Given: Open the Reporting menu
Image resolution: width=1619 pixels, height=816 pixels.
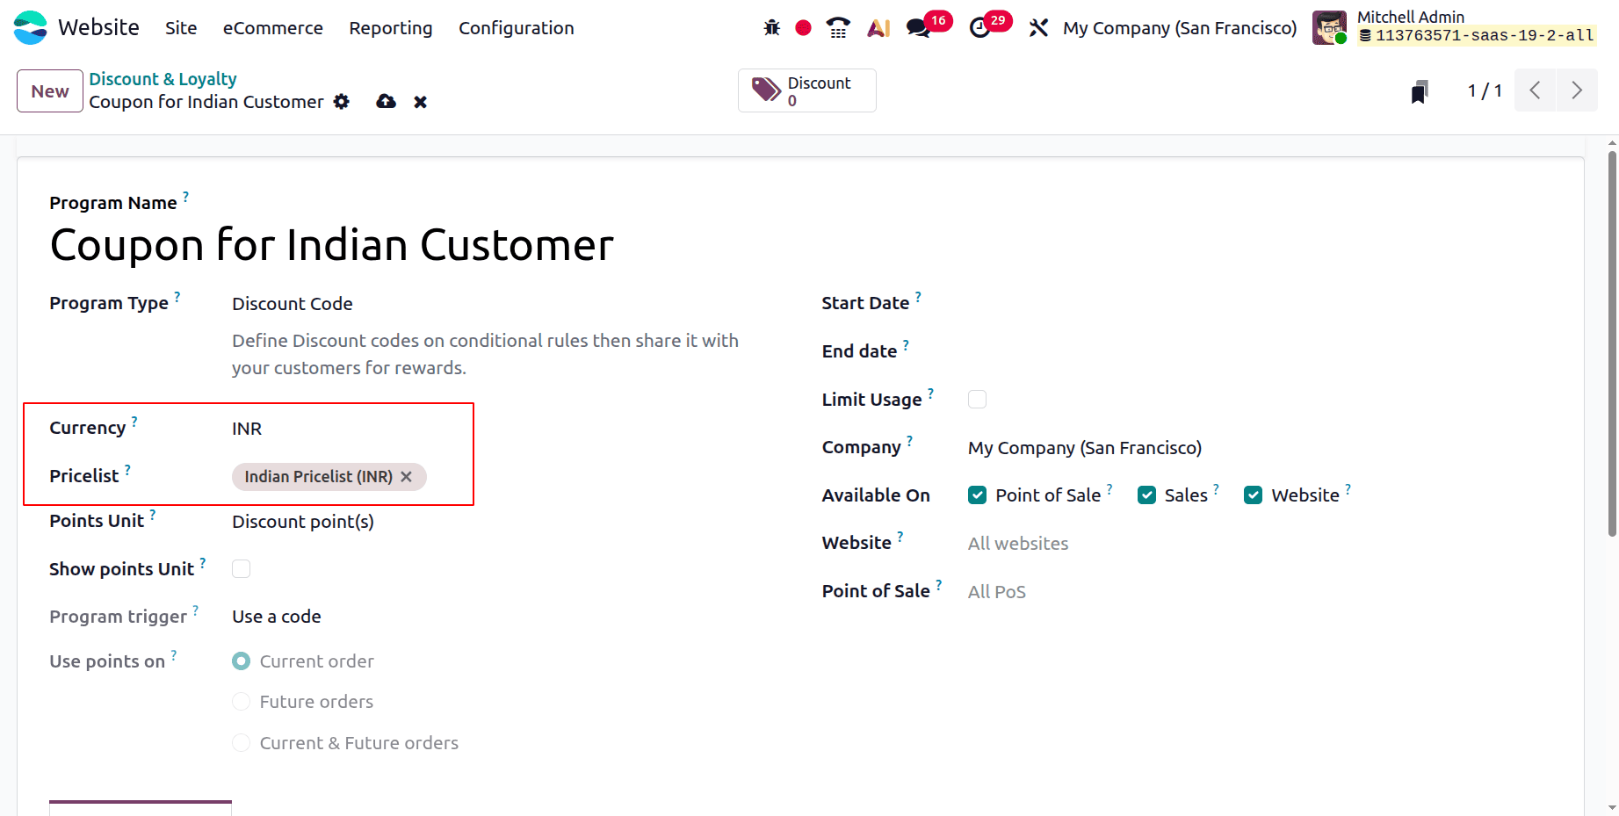Looking at the screenshot, I should [391, 28].
